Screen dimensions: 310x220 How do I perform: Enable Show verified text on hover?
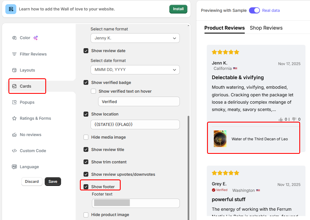[x=93, y=91]
